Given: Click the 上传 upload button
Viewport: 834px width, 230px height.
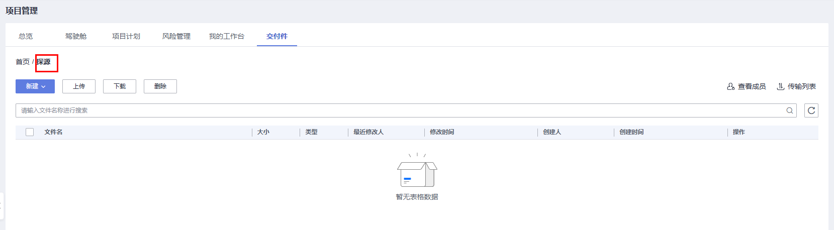Looking at the screenshot, I should 79,86.
